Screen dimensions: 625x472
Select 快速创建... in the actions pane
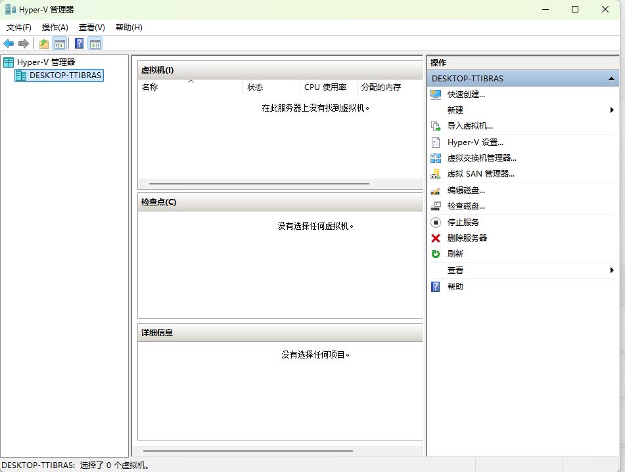point(466,95)
